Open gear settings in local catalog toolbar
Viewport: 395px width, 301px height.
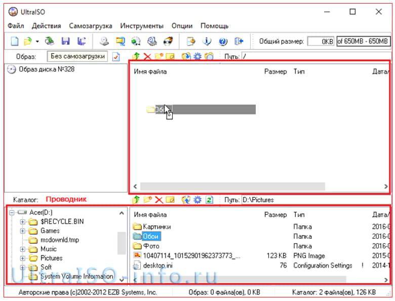[x=197, y=200]
